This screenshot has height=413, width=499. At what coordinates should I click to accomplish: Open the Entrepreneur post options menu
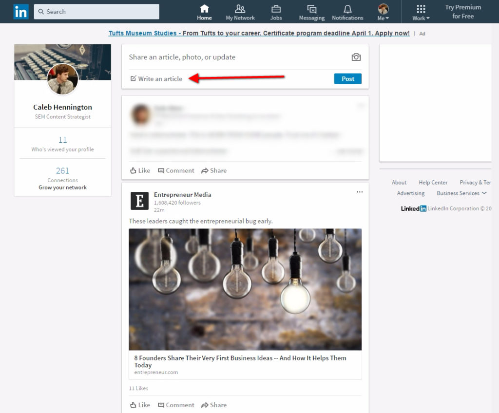coord(360,192)
